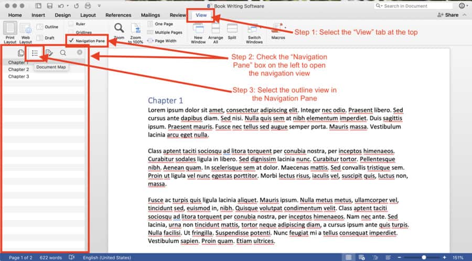Viewport: 472px width, 261px height.
Task: Uncheck the Navigation Pane checkbox
Action: (71, 40)
